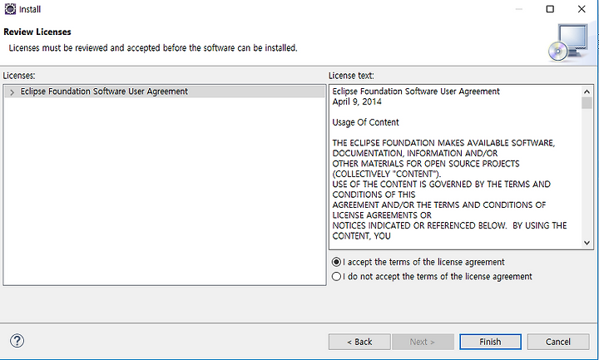Click the help question mark icon
Screen dimensions: 599x360
(17, 341)
